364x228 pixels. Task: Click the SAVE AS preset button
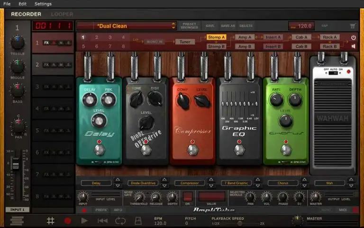(x=227, y=26)
